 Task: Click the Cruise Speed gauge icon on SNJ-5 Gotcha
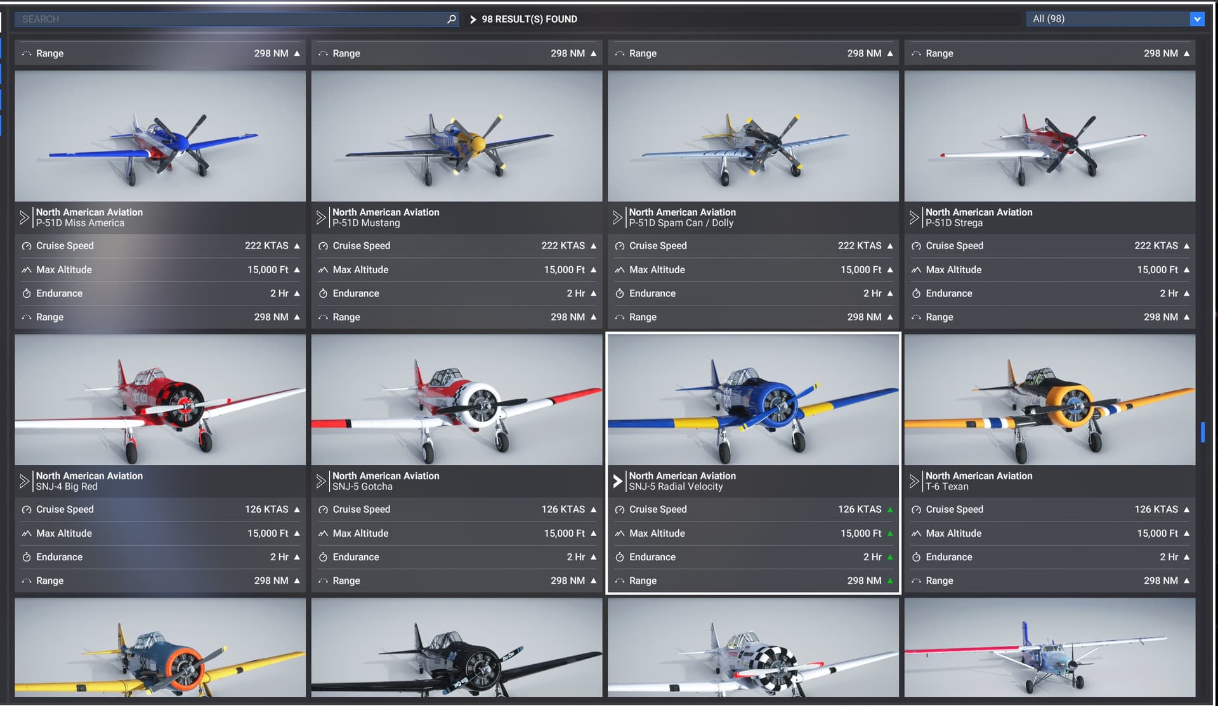(323, 509)
